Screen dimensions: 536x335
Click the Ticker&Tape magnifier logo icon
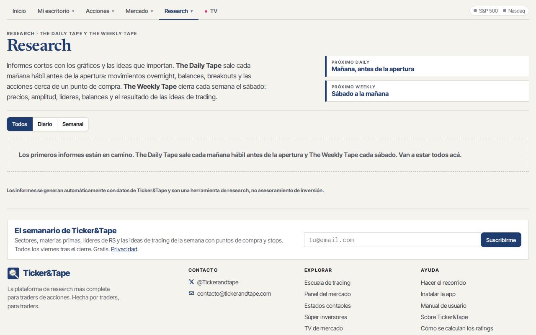[13, 273]
